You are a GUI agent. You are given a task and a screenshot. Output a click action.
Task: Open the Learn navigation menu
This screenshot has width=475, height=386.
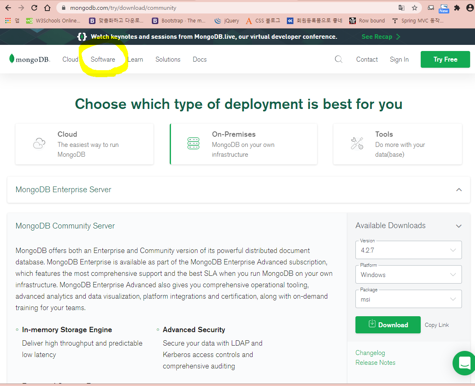coord(135,60)
